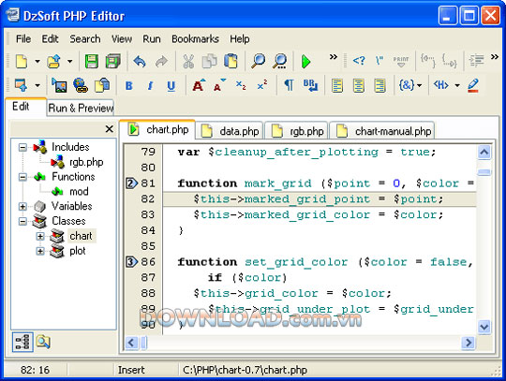Open the recent files dropdown arrow

(x=69, y=61)
